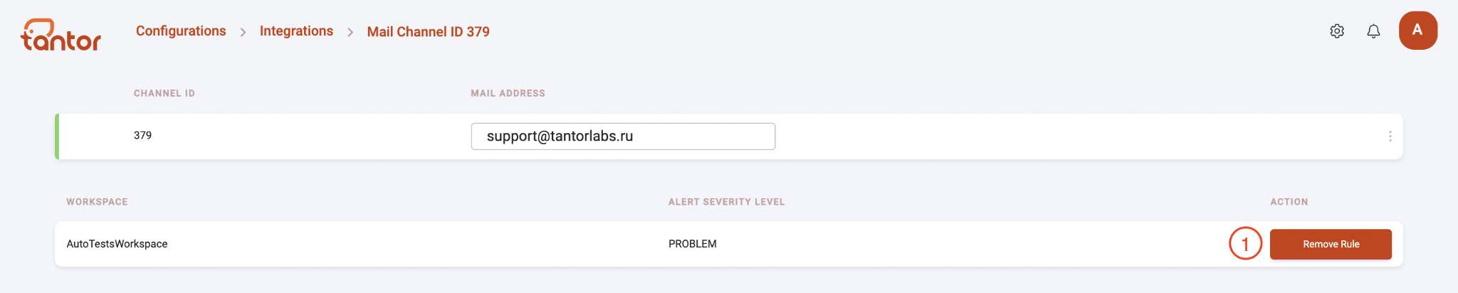Click the Workspace column header
The image size is (1458, 293).
tap(97, 202)
